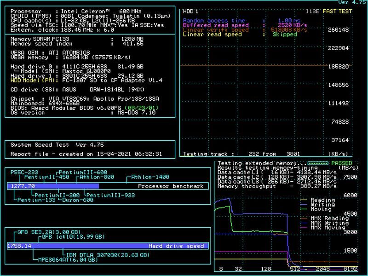
Task: Click the Processor benchmark blue bar
Action: (x=53, y=186)
